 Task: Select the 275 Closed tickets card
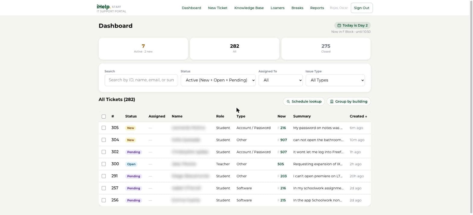tap(326, 49)
